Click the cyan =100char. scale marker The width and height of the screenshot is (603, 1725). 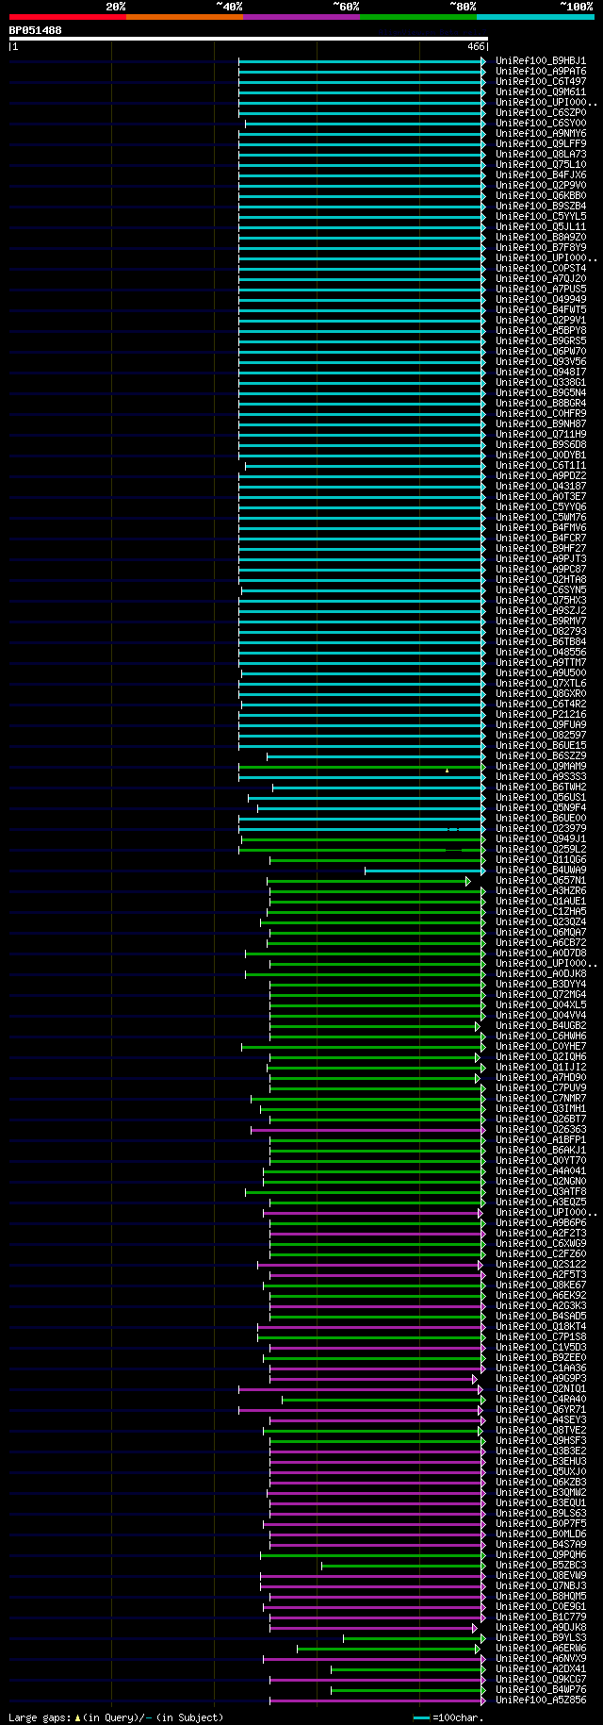422,1717
